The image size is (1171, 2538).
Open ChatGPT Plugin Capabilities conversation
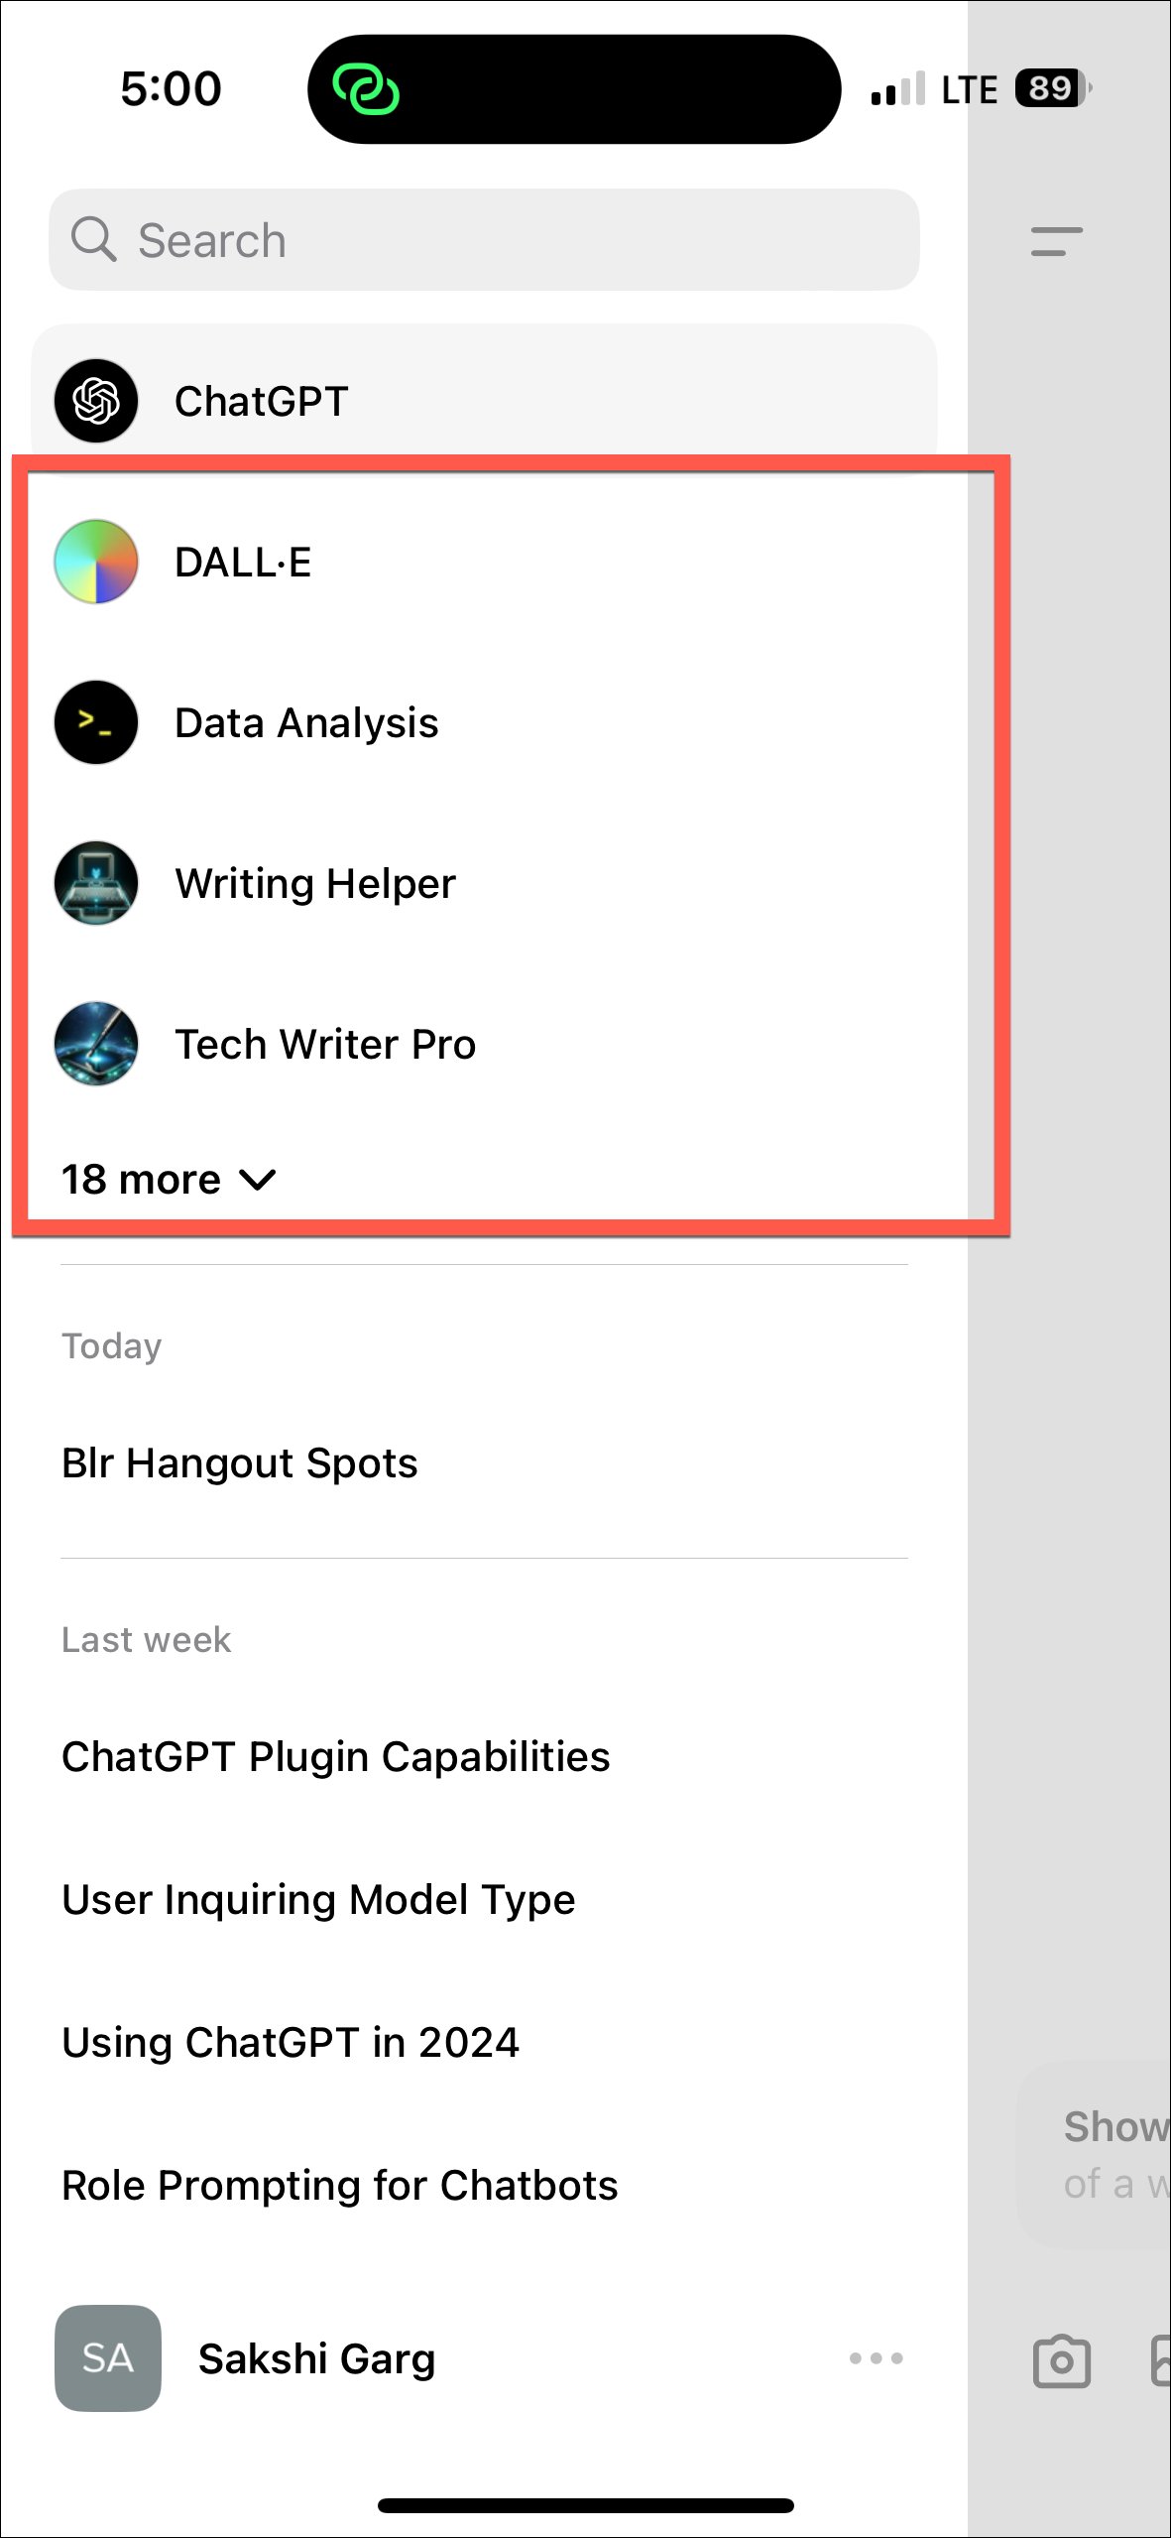tap(335, 1757)
